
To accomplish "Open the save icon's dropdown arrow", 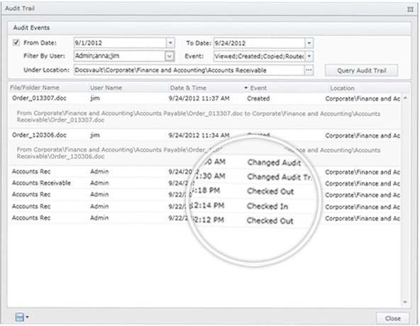I will pyautogui.click(x=28, y=317).
